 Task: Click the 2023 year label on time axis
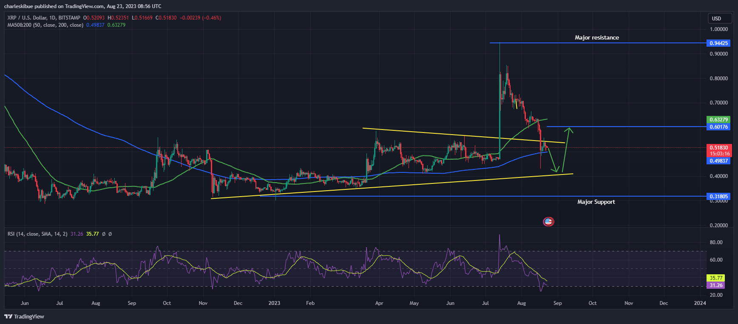274,303
